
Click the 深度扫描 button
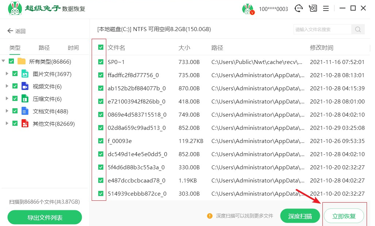(x=300, y=216)
